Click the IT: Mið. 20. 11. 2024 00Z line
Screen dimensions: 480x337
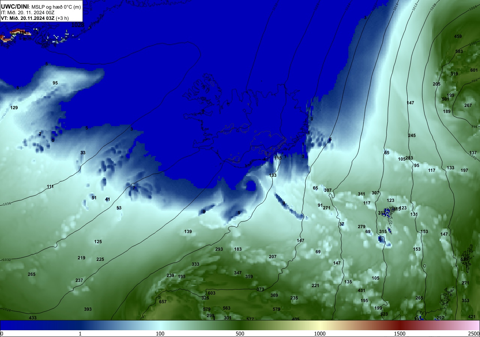28,12
